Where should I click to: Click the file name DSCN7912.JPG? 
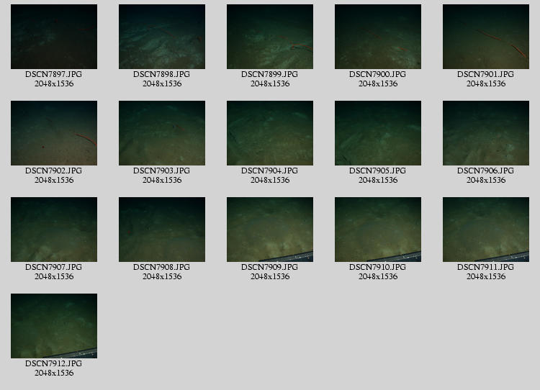pyautogui.click(x=54, y=363)
